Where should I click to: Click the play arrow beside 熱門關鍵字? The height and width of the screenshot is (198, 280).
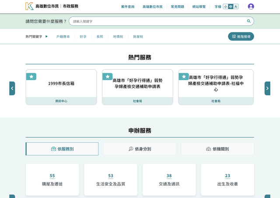(x=47, y=37)
